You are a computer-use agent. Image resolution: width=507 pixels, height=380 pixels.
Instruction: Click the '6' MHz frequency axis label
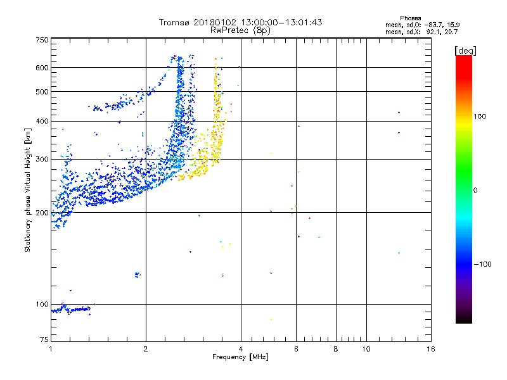pos(296,349)
